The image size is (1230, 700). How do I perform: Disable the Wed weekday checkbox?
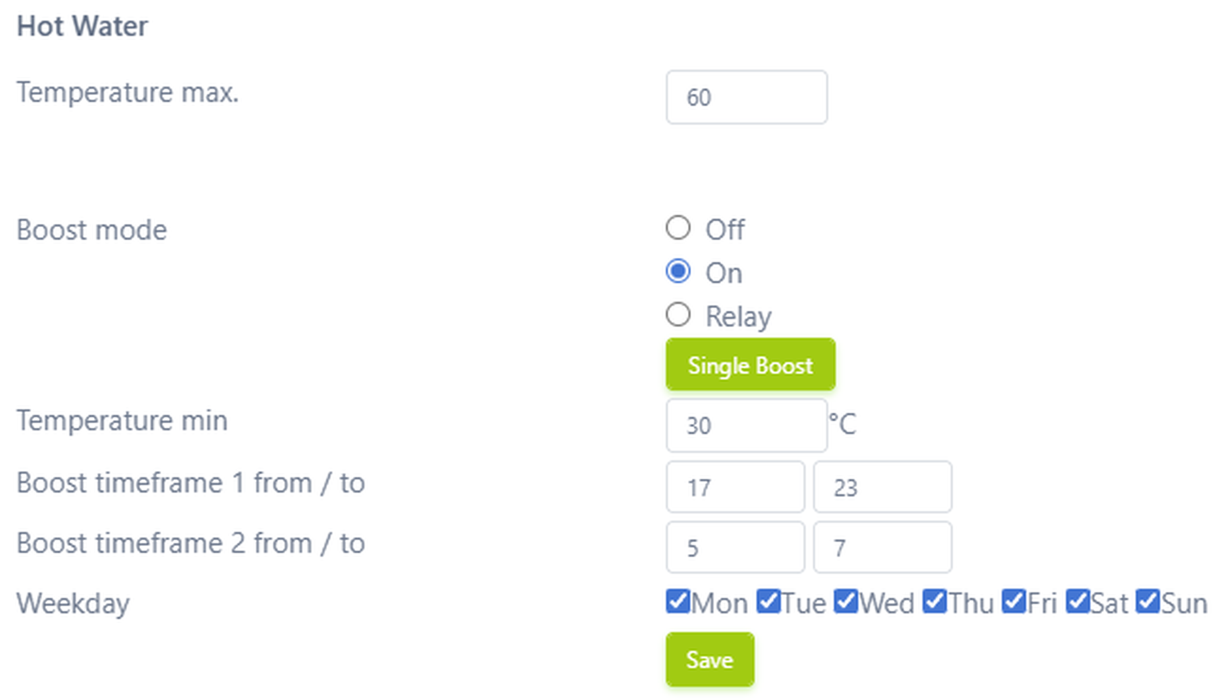tap(846, 601)
